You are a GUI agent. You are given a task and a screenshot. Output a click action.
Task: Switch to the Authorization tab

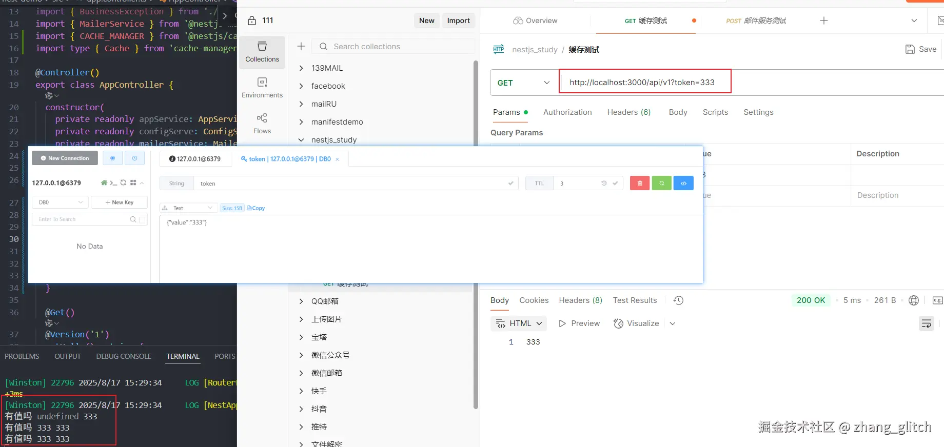(567, 112)
